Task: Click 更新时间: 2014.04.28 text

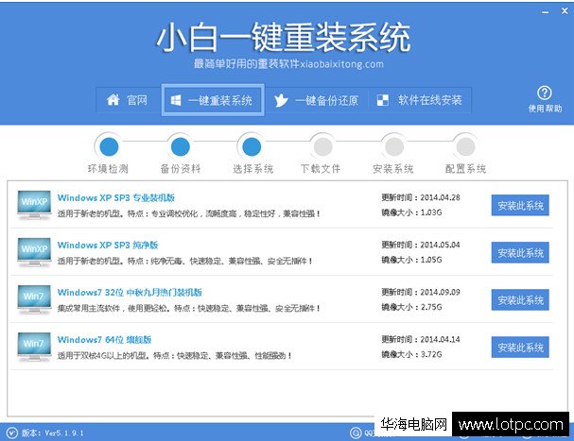Action: pyautogui.click(x=420, y=197)
